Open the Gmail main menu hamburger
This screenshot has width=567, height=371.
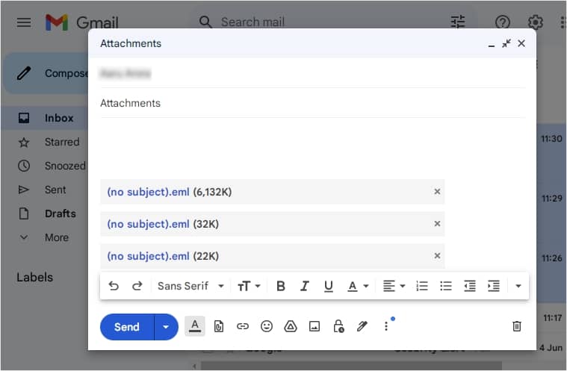click(23, 22)
